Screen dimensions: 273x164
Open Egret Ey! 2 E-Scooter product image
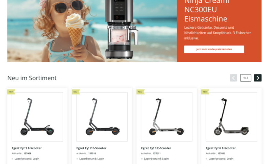click(x=102, y=117)
